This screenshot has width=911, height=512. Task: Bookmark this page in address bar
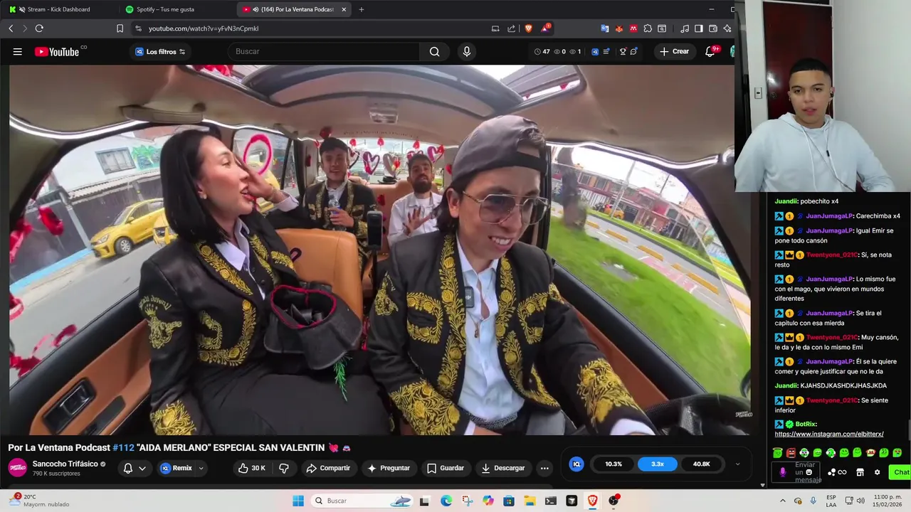[x=120, y=28]
